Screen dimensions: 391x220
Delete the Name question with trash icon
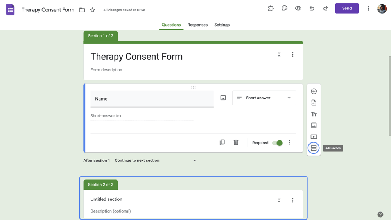point(236,142)
